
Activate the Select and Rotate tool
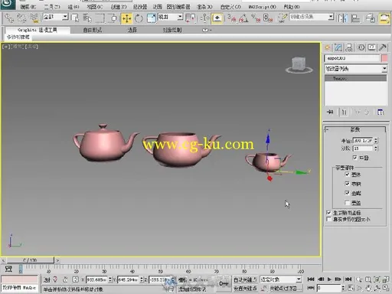(x=139, y=18)
